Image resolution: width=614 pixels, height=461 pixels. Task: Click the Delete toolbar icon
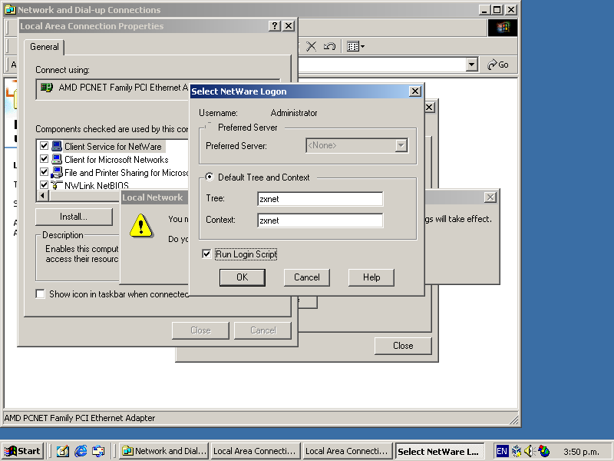click(x=312, y=46)
